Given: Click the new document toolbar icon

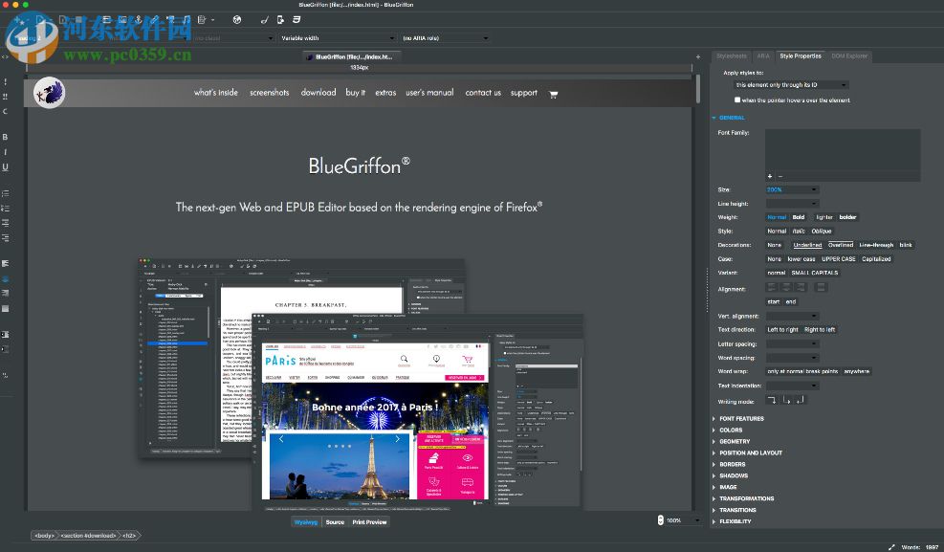Looking at the screenshot, I should tap(61, 18).
